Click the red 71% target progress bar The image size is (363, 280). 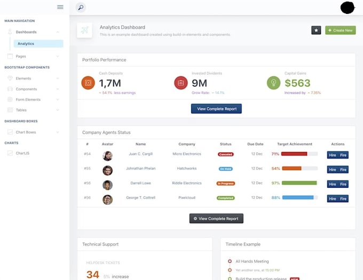tap(299, 154)
